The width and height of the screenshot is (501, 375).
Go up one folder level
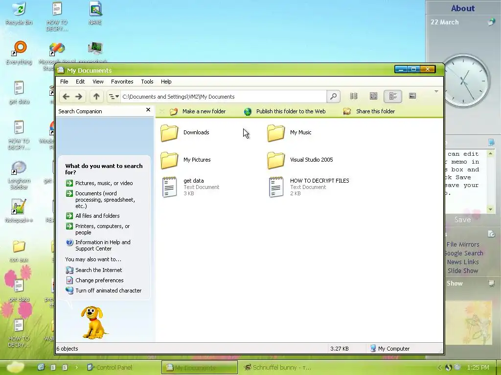point(96,96)
